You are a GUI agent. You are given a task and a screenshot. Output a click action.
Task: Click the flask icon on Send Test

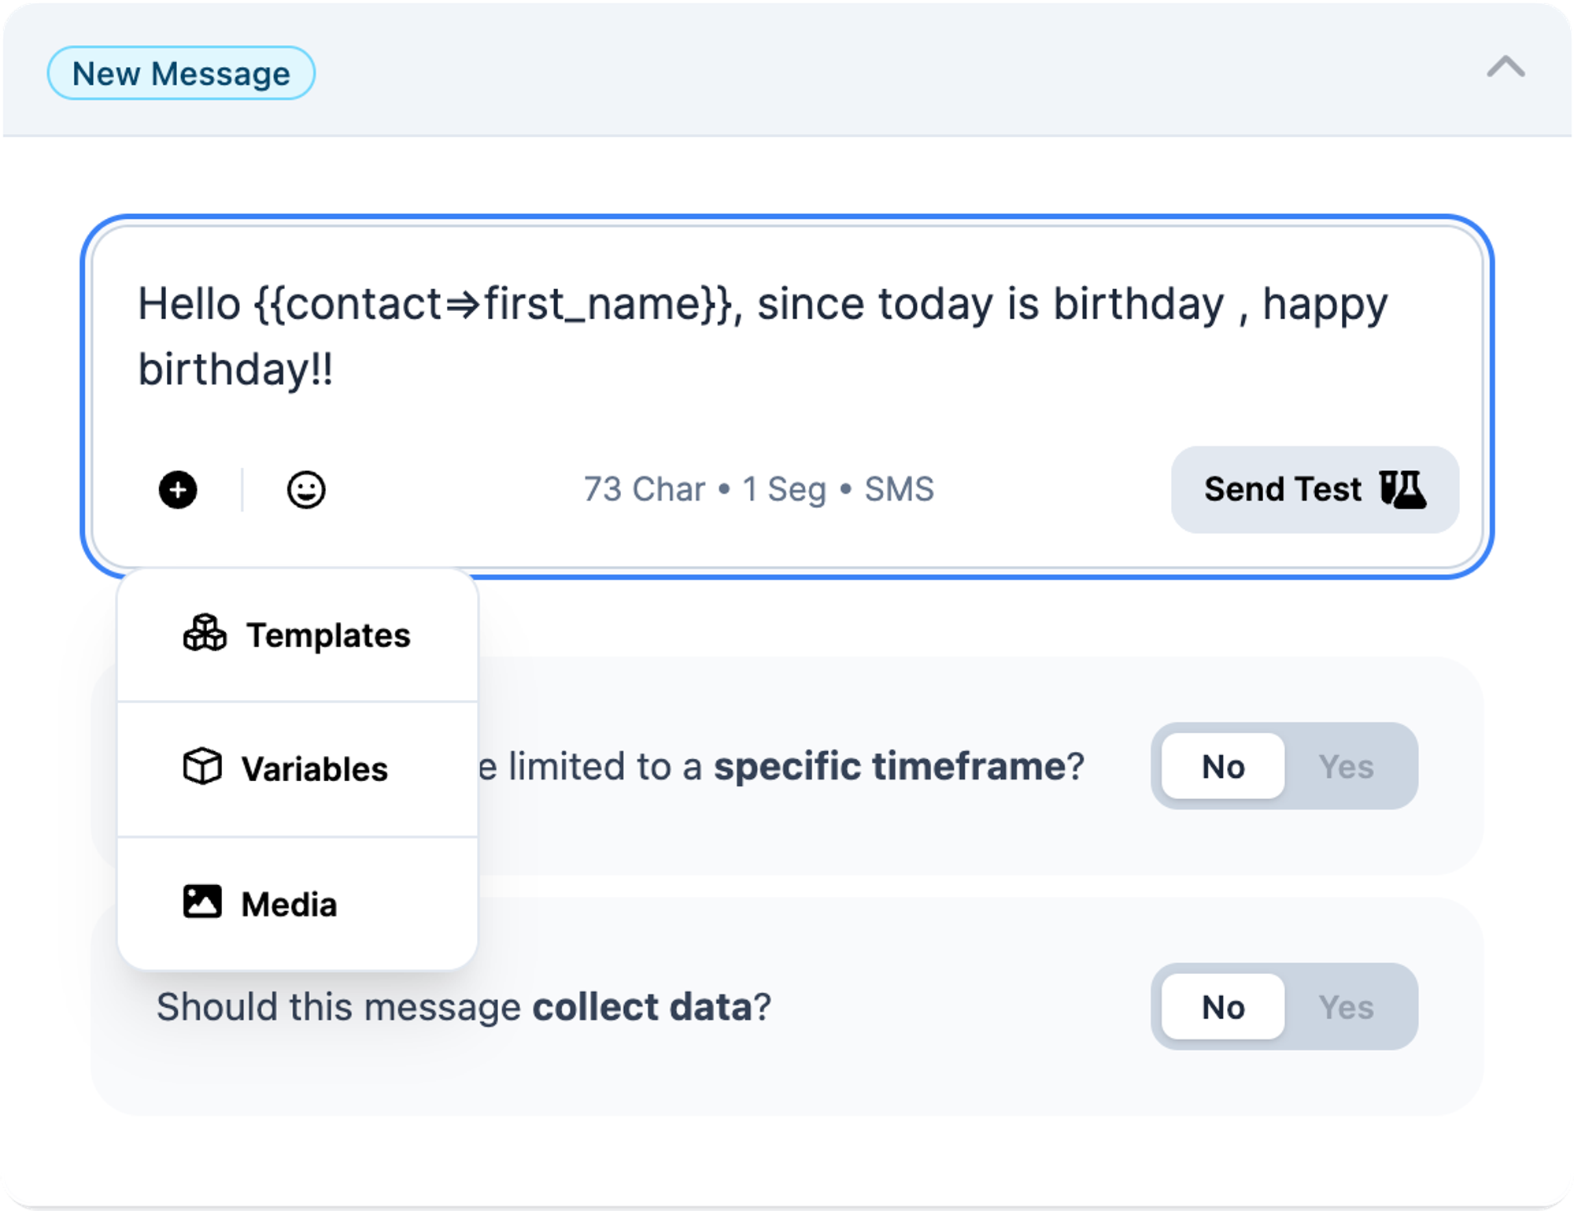coord(1403,490)
